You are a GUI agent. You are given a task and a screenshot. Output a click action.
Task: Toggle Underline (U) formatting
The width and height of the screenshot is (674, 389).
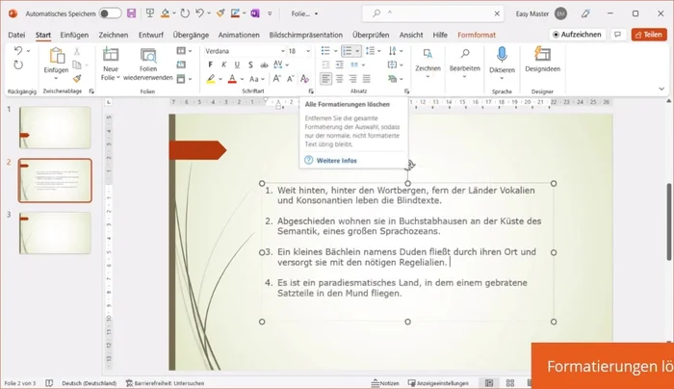pos(237,65)
